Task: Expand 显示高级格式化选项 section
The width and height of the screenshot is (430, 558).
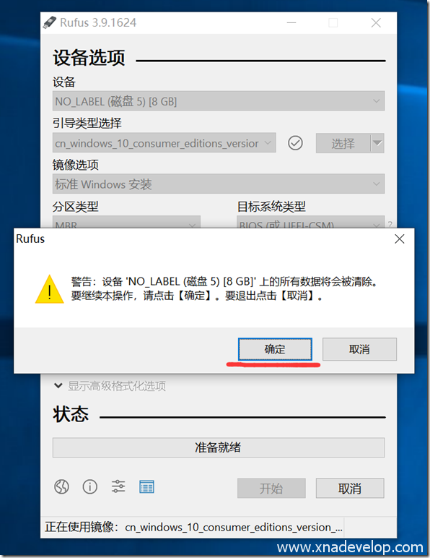Action: tap(110, 386)
